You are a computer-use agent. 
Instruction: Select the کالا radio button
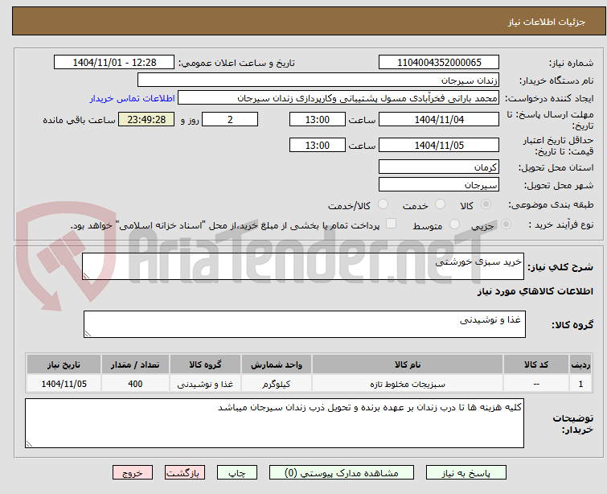[486, 204]
